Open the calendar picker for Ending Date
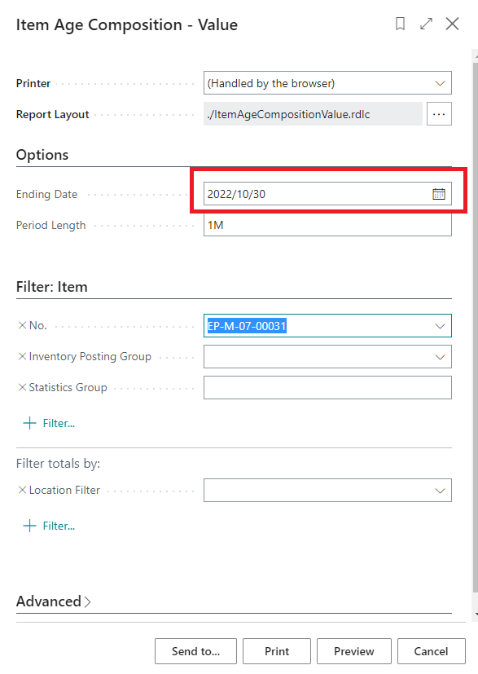This screenshot has height=674, width=478. coord(438,193)
